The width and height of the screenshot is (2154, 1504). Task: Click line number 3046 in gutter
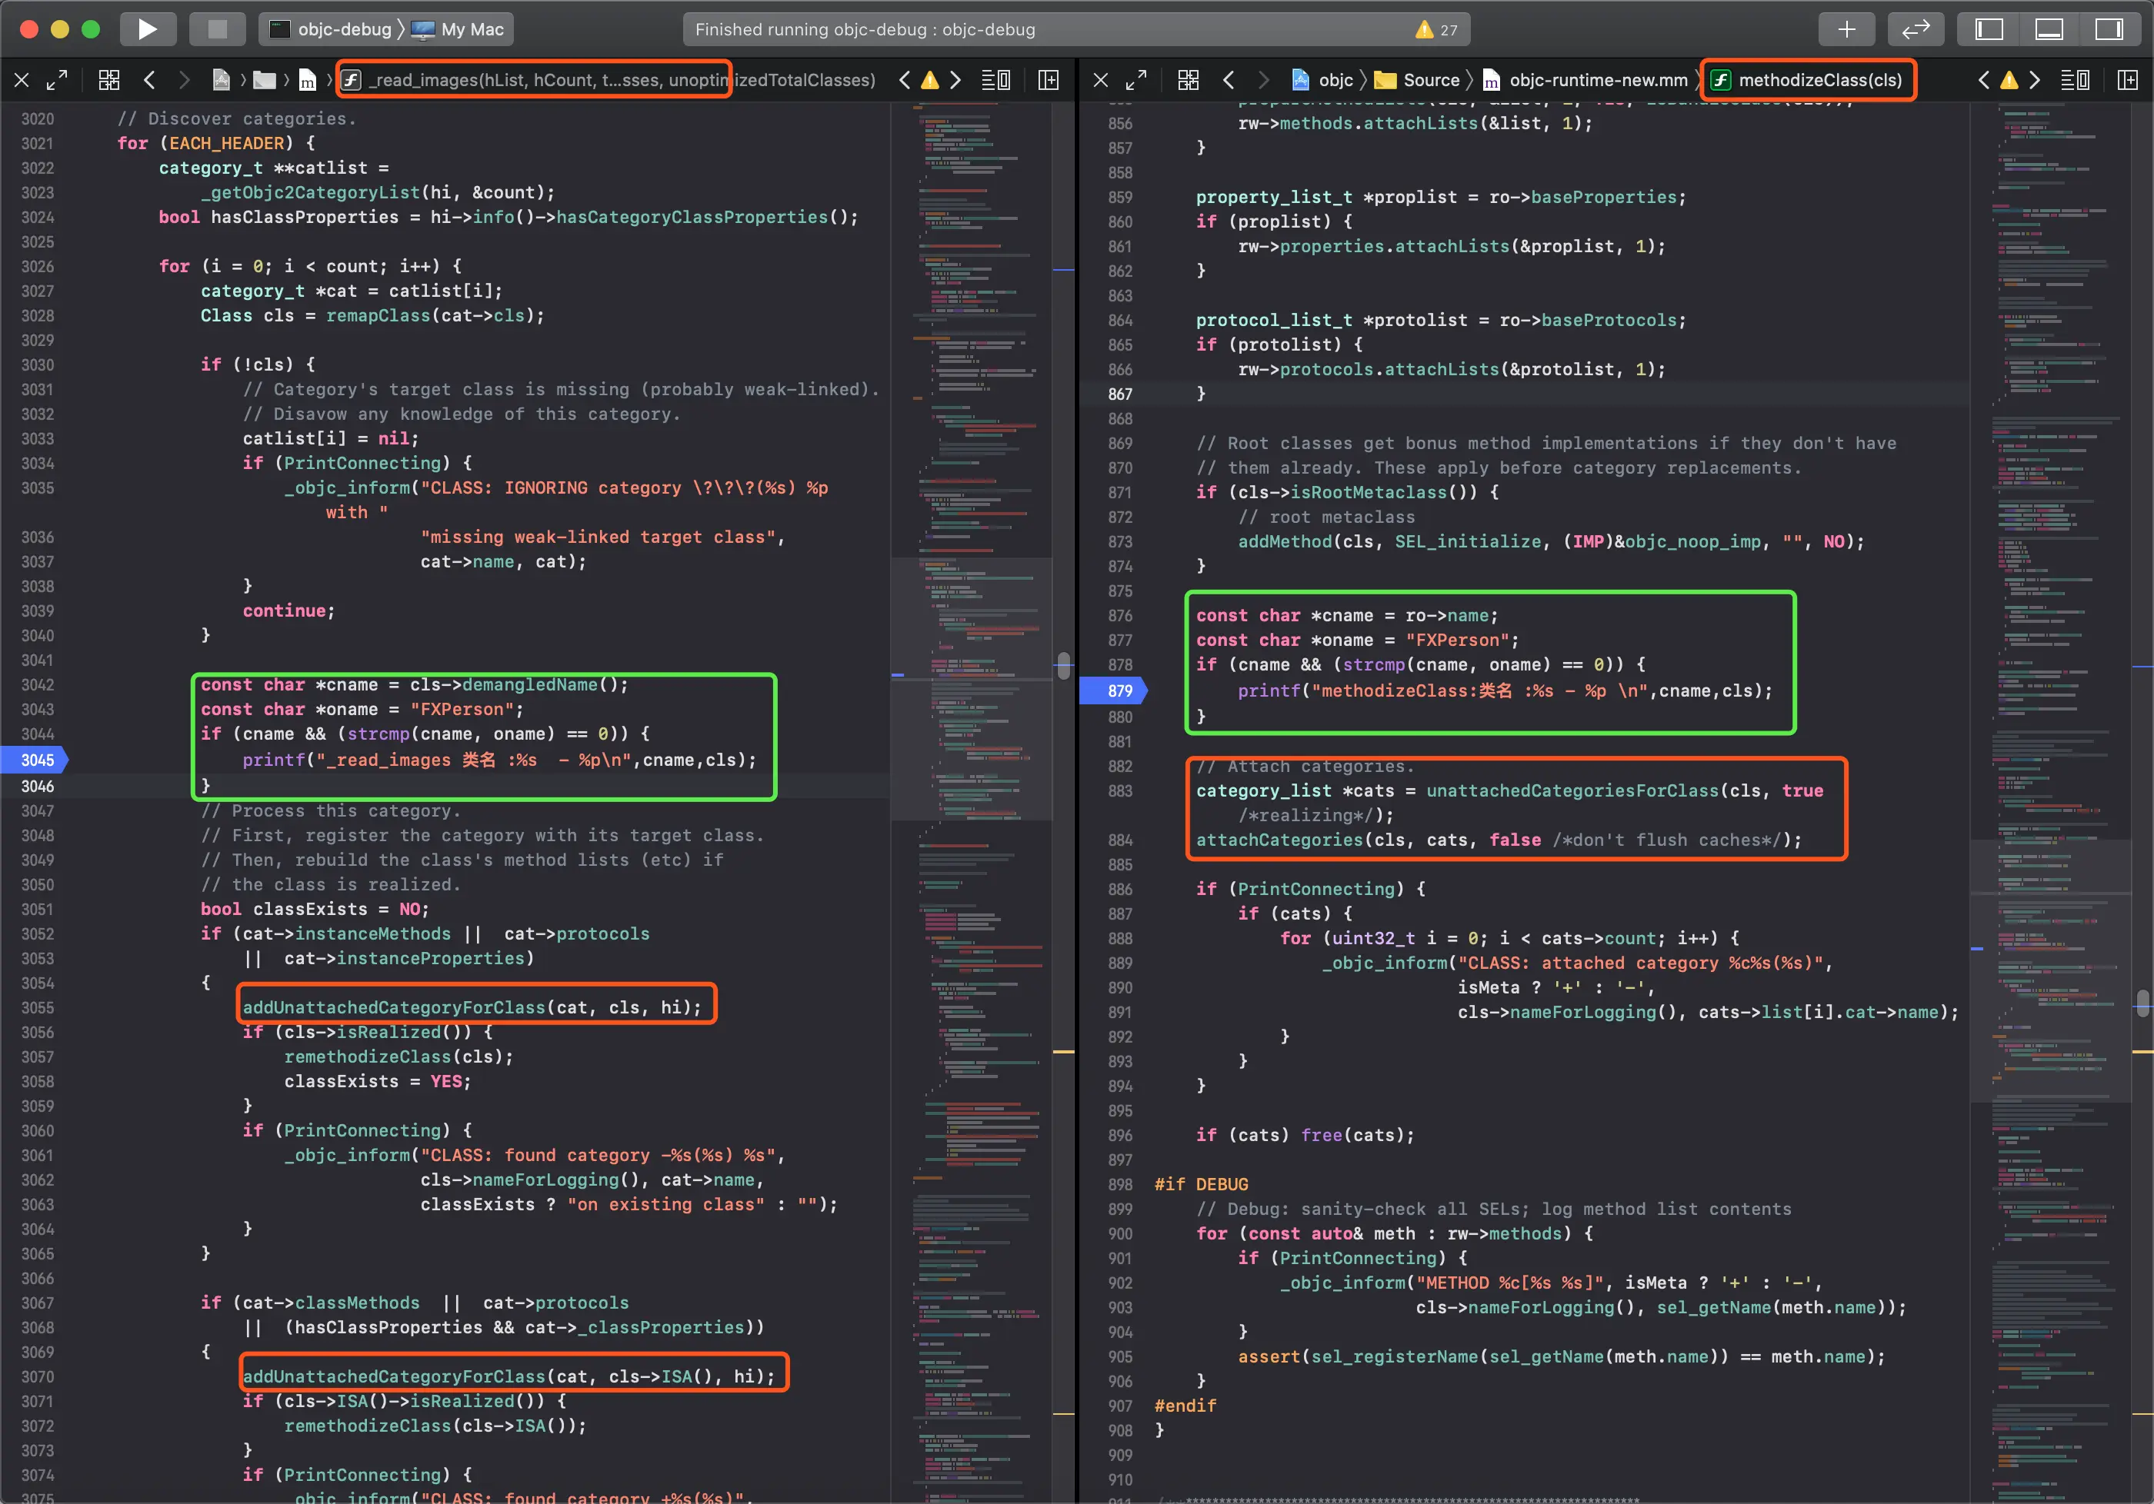[x=38, y=786]
